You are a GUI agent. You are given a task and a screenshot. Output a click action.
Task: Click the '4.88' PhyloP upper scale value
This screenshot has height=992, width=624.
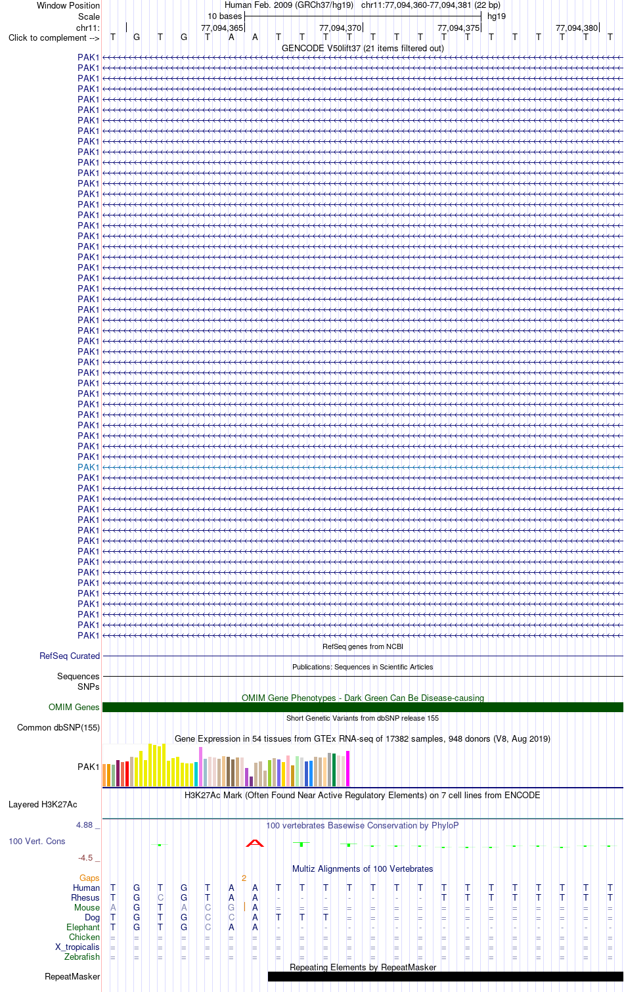[x=84, y=824]
